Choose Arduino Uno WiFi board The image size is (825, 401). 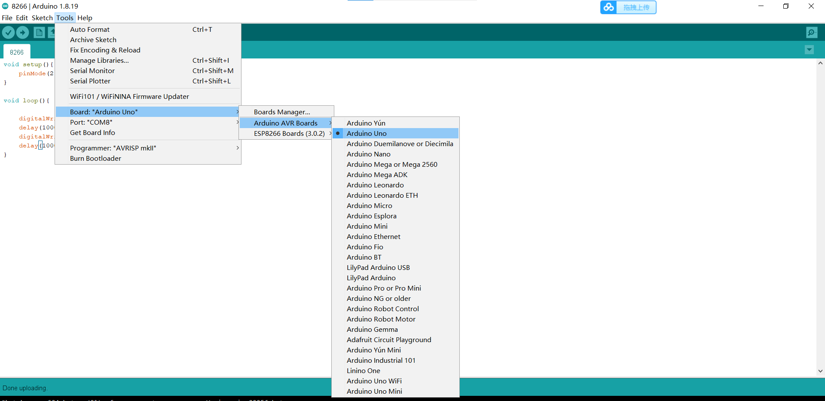click(395, 381)
